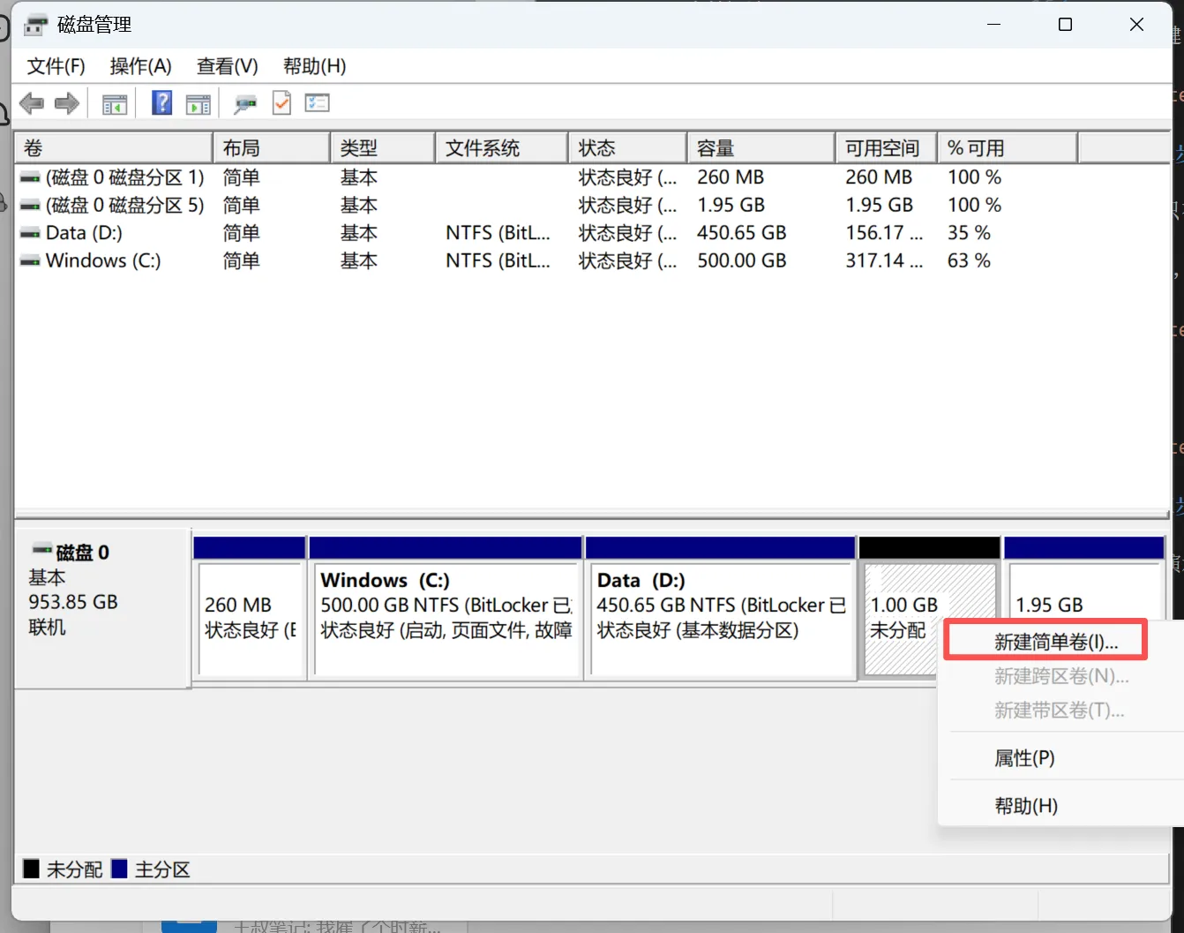
Task: Sort by the 类型 column header
Action: (383, 148)
